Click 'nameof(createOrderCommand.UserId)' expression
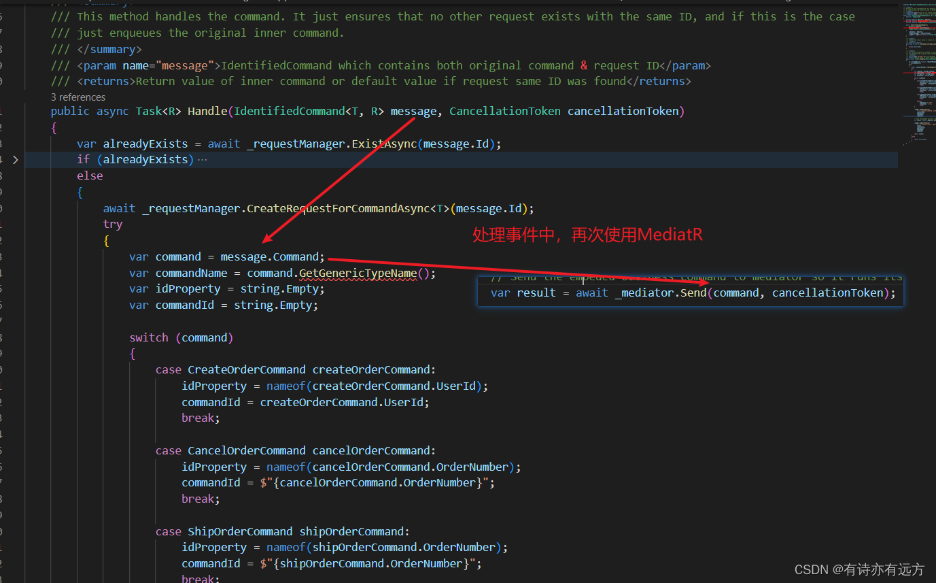 375,386
